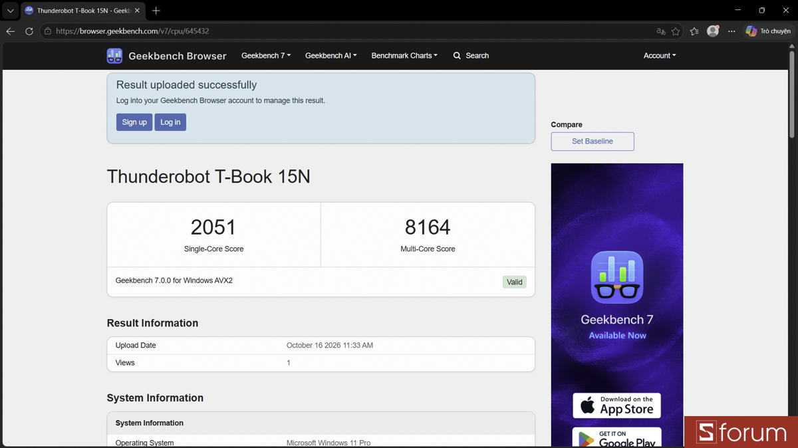798x448 pixels.
Task: Click the scrollbar up arrow
Action: (791, 47)
